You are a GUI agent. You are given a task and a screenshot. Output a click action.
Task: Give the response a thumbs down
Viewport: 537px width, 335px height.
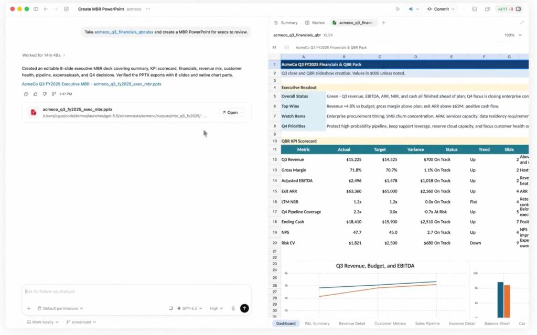45,94
